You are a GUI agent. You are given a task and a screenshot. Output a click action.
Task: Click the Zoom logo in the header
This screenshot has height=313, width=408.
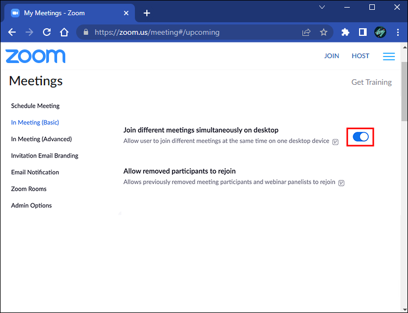[x=35, y=56]
